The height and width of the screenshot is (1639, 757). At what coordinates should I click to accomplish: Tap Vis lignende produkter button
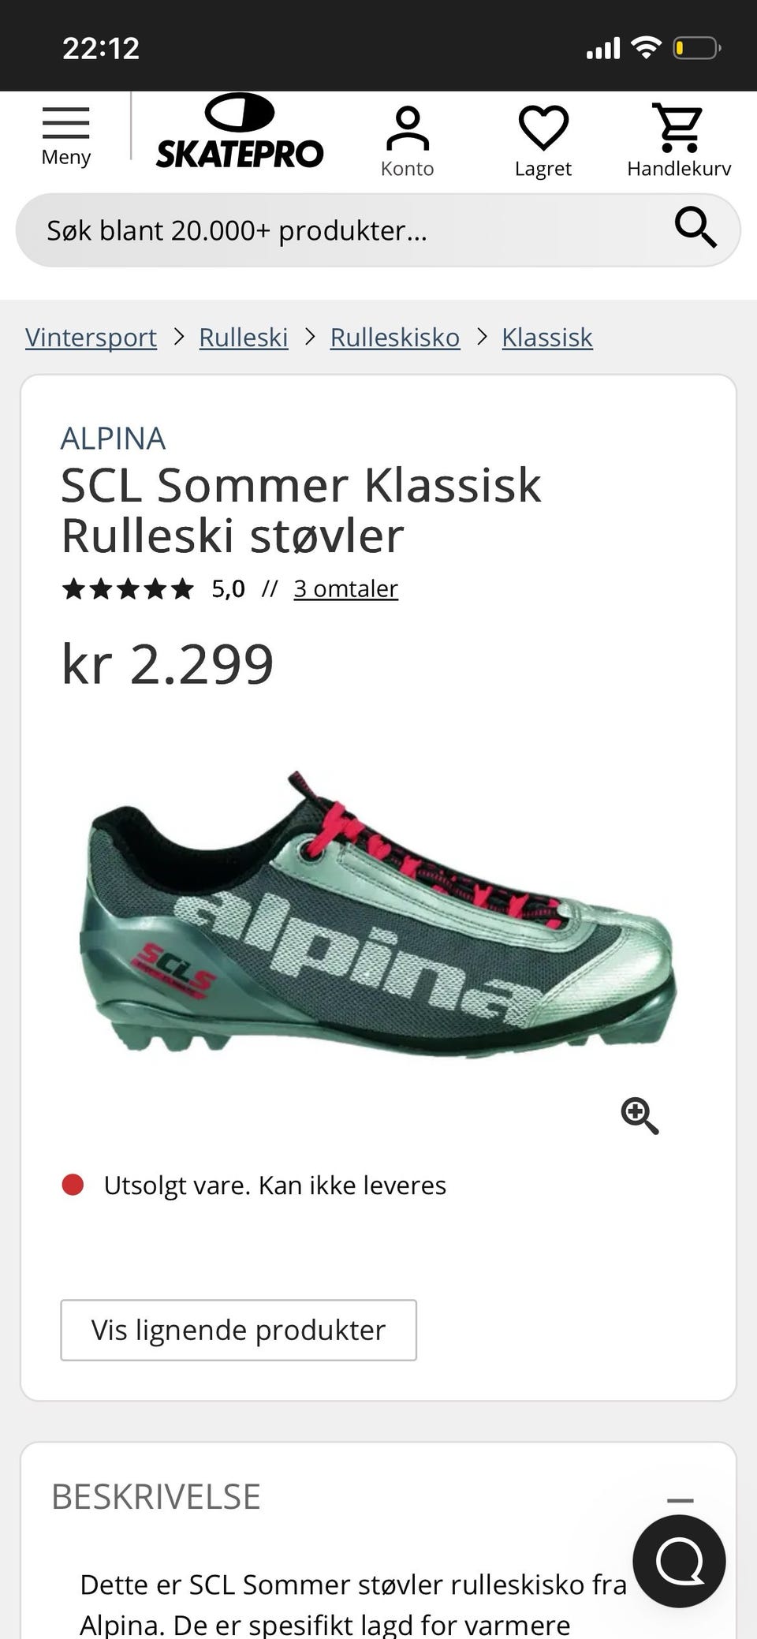point(238,1330)
